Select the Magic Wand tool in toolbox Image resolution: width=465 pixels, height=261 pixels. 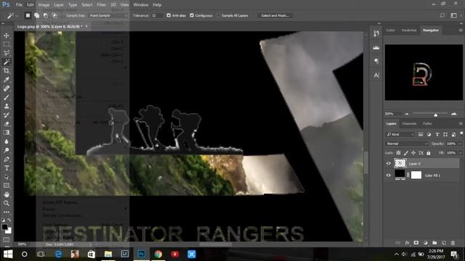pos(7,62)
